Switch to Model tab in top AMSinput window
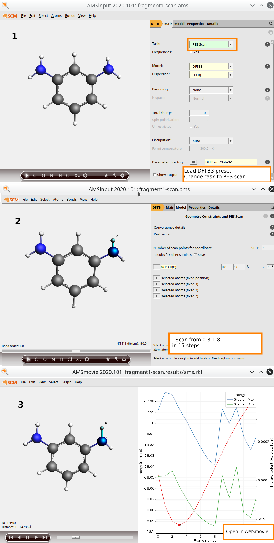 (179, 24)
